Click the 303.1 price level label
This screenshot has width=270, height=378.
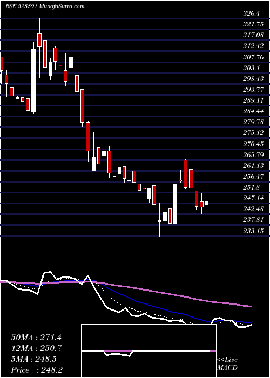252,68
